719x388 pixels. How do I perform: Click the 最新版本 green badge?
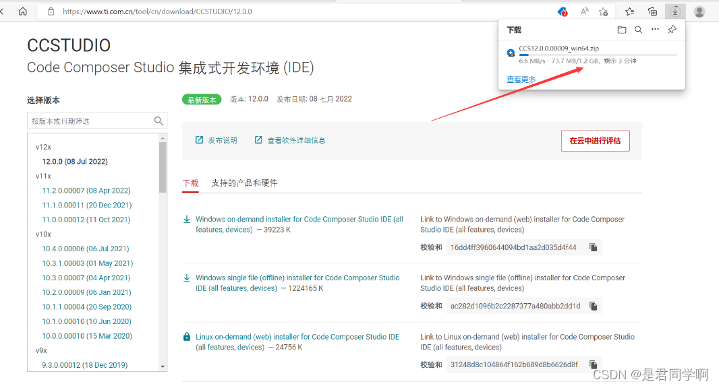click(202, 100)
